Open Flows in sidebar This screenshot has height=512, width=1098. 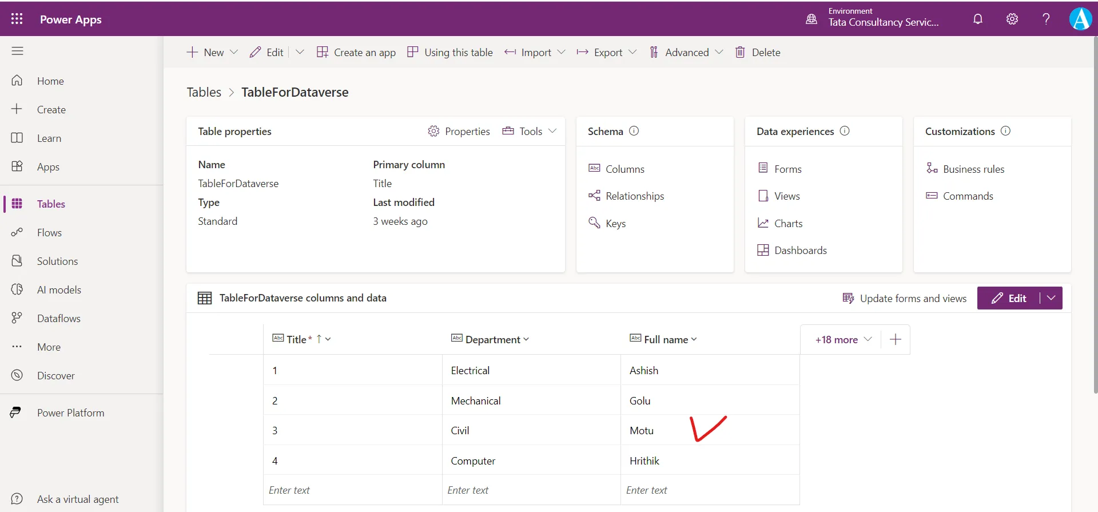(x=82, y=232)
